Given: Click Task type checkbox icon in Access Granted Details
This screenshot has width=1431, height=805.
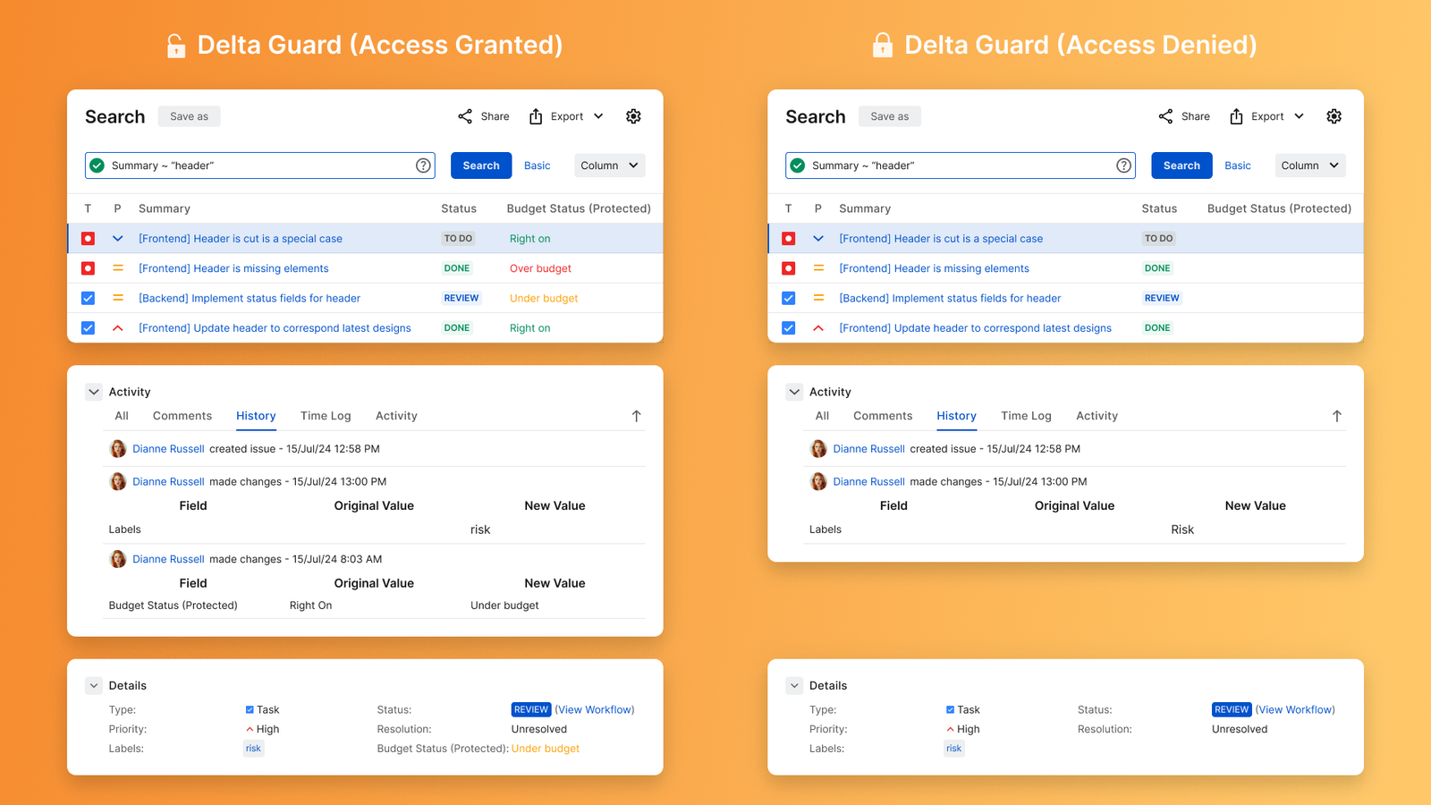Looking at the screenshot, I should [x=250, y=709].
